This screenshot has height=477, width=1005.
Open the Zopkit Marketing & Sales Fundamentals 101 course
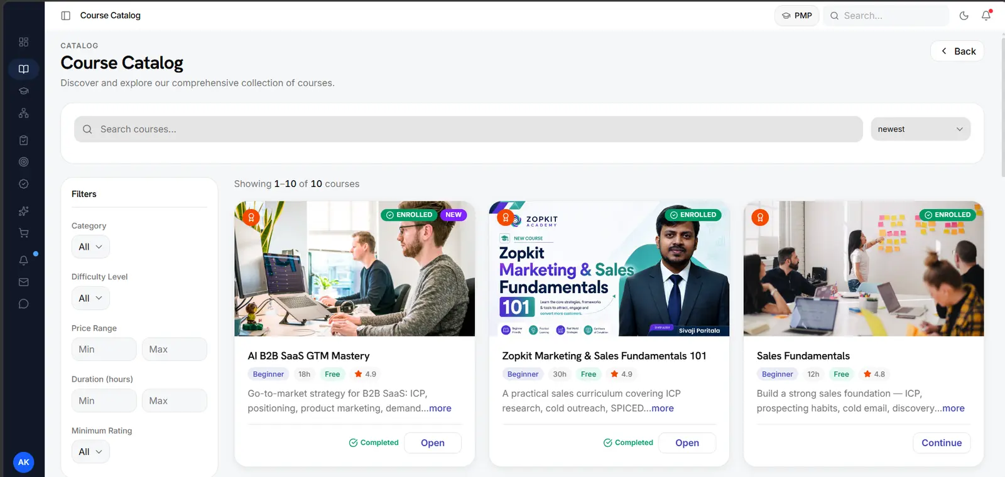687,443
